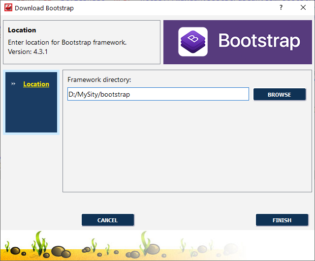Click the 'Download Bootstrap' window title
Viewport: 315px width, 261px height.
click(44, 8)
